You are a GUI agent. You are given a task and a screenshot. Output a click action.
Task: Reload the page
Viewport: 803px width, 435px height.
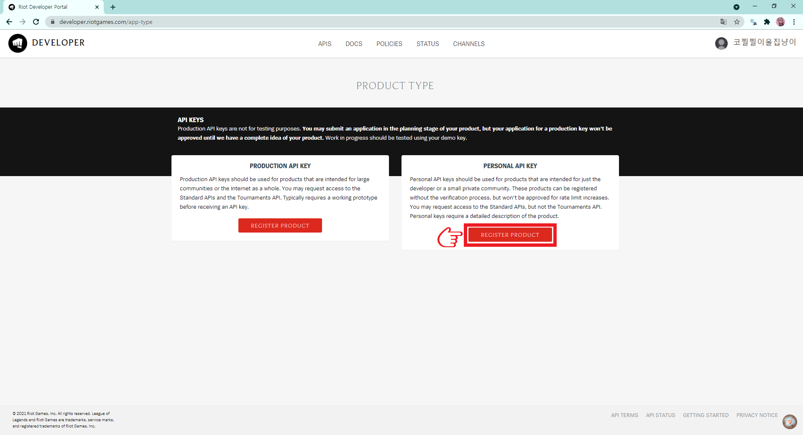(x=36, y=22)
